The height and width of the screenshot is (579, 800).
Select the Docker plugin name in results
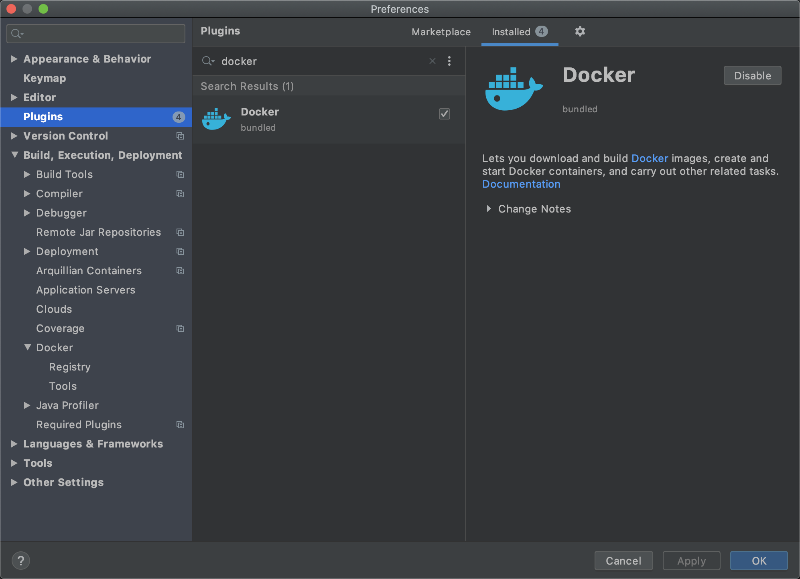point(260,112)
